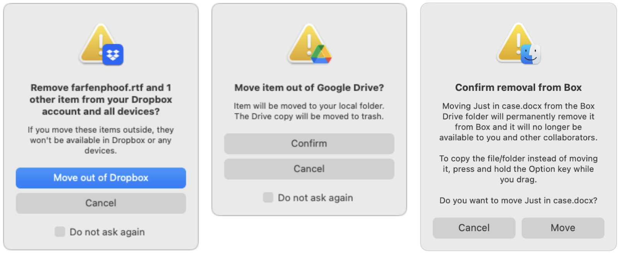
Task: Cancel the Google Drive move dialog
Action: [309, 169]
